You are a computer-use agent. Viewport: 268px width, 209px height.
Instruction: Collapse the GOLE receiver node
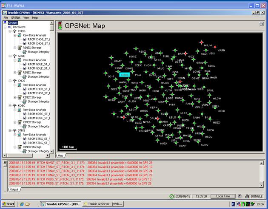coord(10,56)
